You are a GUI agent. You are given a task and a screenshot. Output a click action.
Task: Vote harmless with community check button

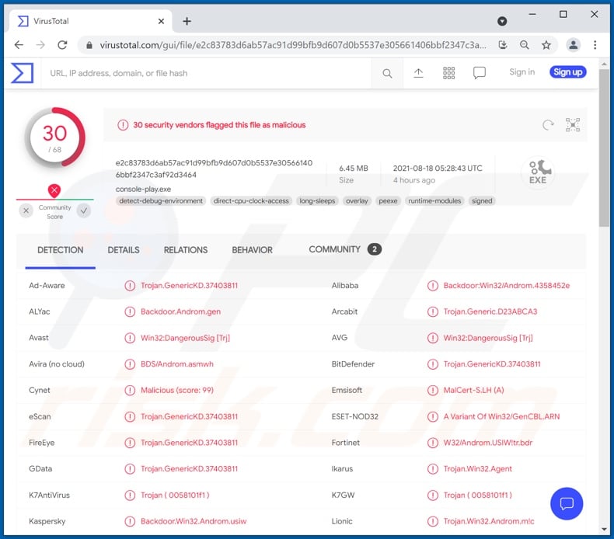click(83, 211)
